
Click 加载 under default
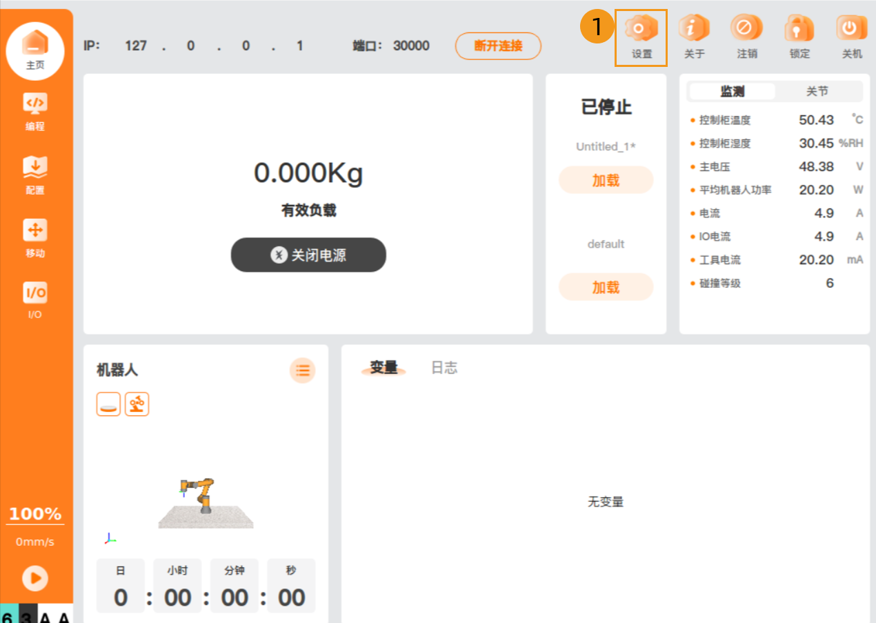606,287
